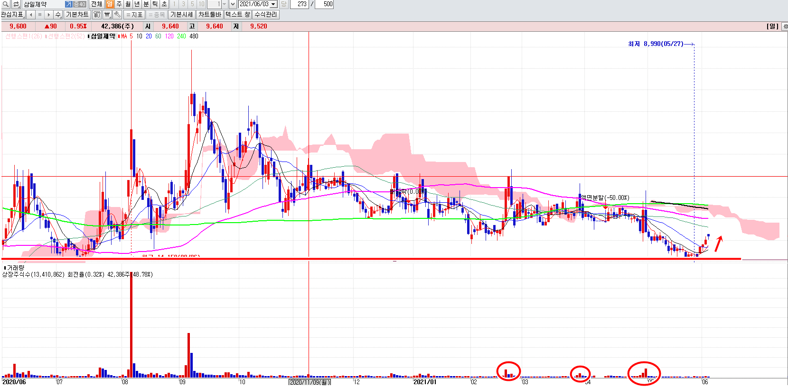The height and width of the screenshot is (387, 788).
Task: Open the 기본차트 menu
Action: (x=77, y=15)
